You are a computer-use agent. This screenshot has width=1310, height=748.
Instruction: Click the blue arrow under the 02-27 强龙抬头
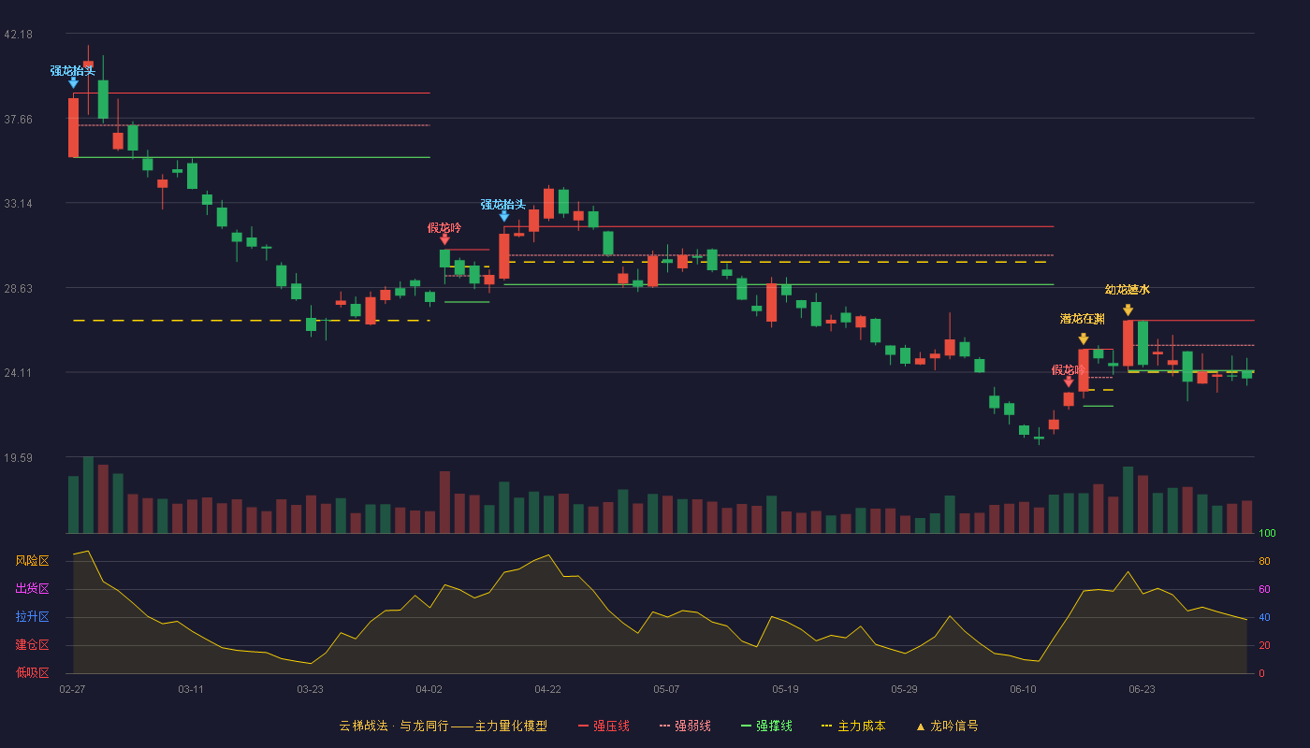(x=73, y=82)
